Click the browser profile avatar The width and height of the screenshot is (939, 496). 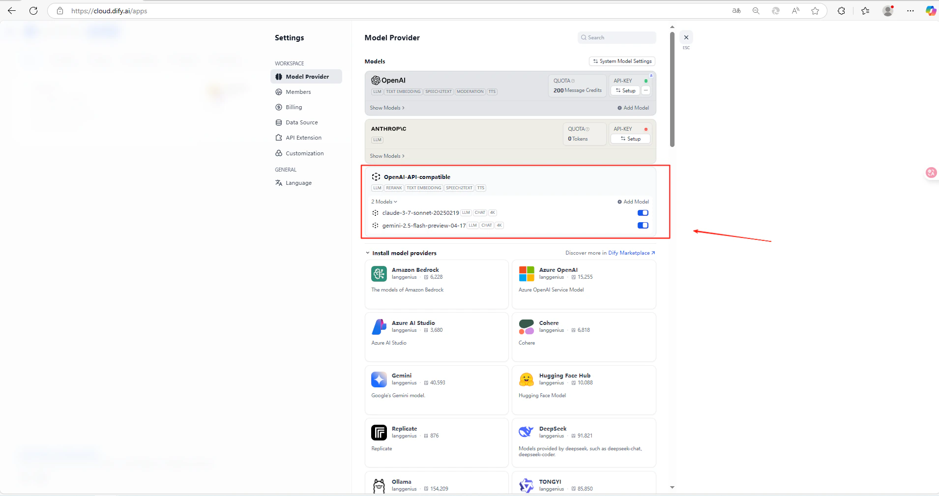(888, 11)
